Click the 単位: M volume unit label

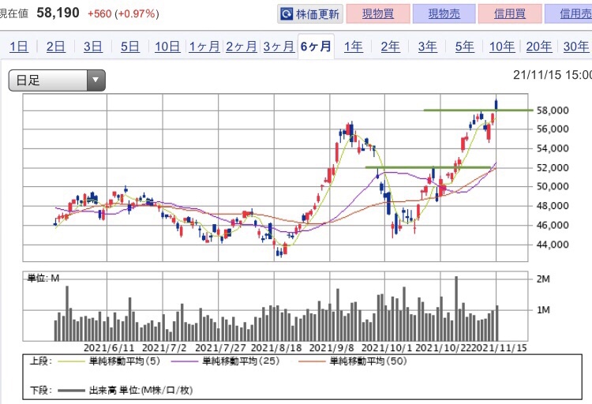pos(43,279)
